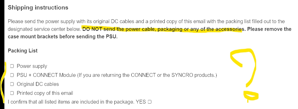Tick the "PSU + CONNECT Module" checkbox
This screenshot has height=109, width=298.
click(12, 75)
